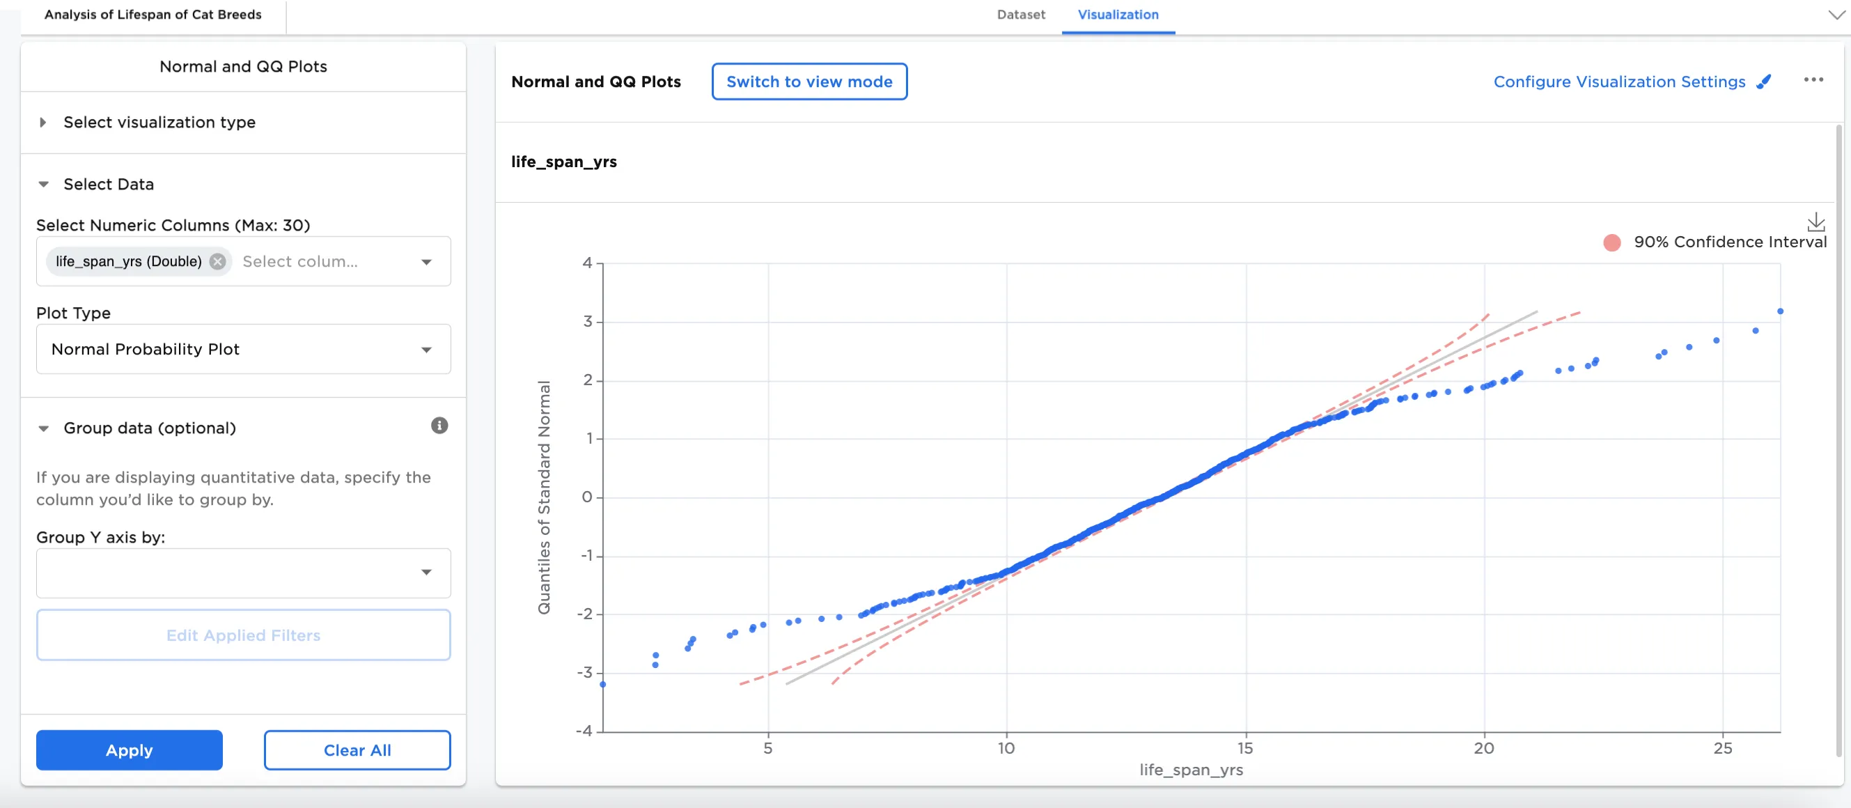Click the paintbrush icon beside Configure Visualization Settings
Image resolution: width=1851 pixels, height=808 pixels.
(x=1763, y=82)
